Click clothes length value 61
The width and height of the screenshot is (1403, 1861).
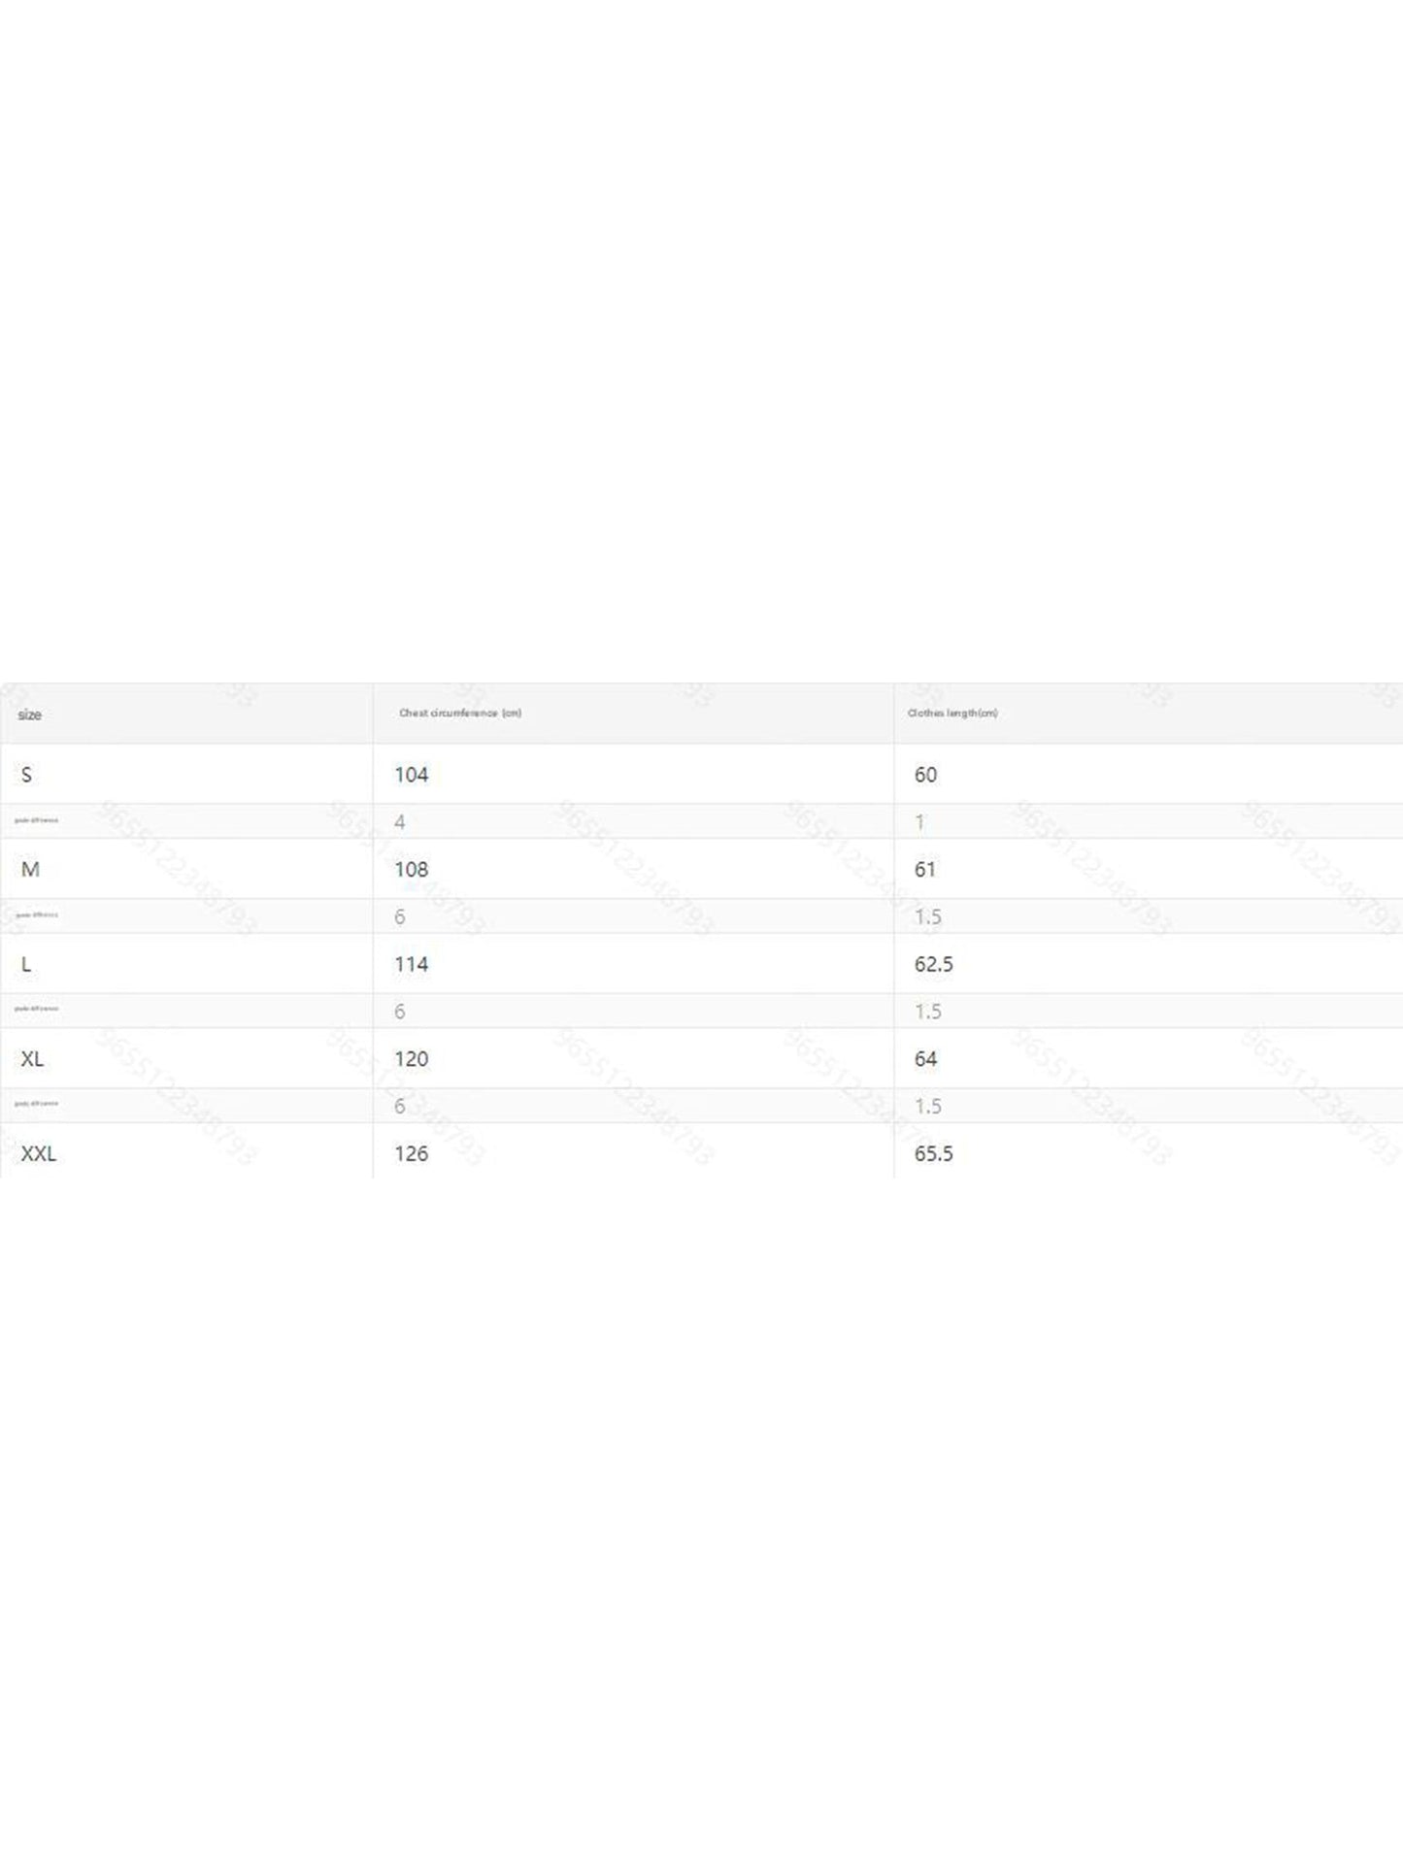(924, 870)
